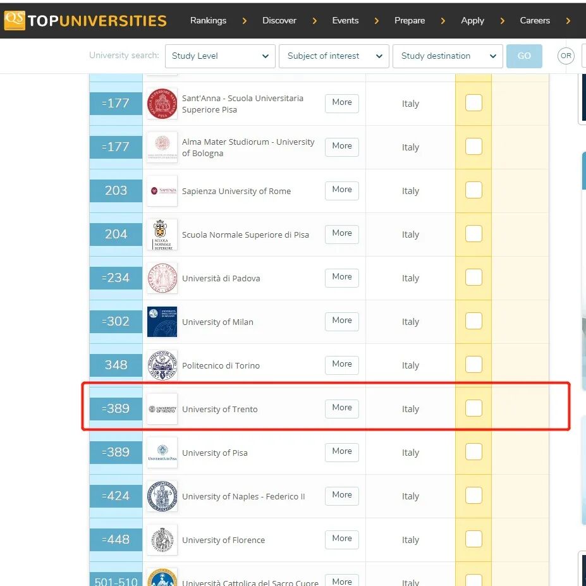The image size is (586, 586).
Task: Tick compare checkbox for University of Florence
Action: coord(473,539)
